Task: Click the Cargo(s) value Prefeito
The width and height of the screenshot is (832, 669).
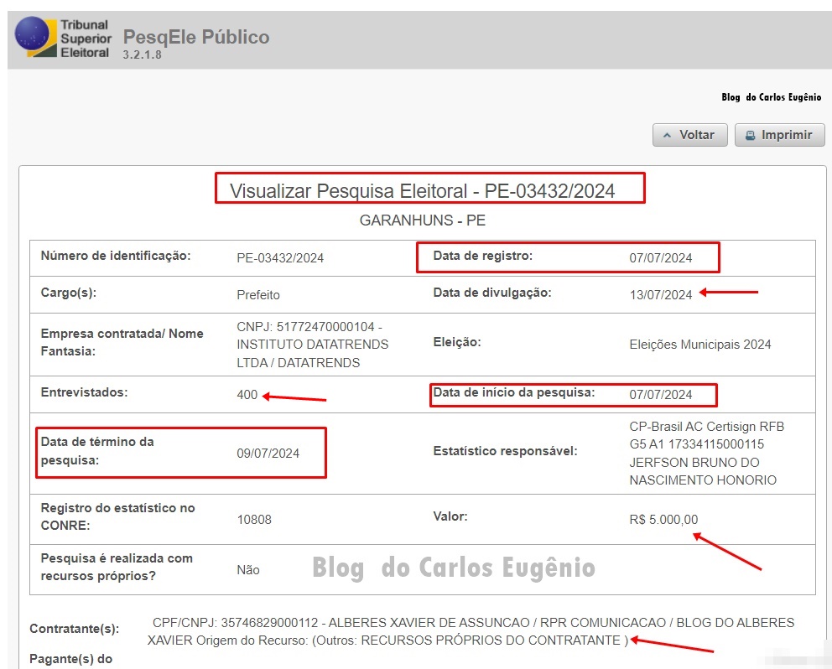Action: tap(257, 294)
